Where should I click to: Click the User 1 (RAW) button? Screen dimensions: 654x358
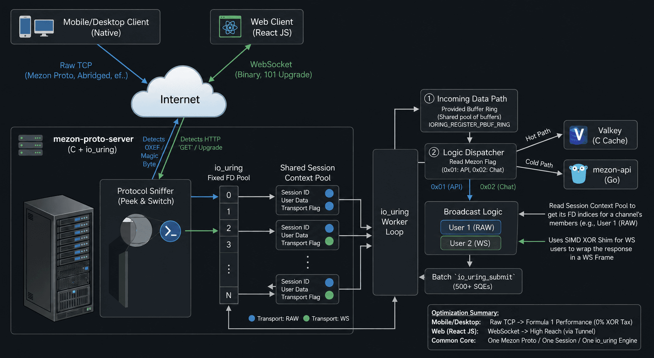point(471,227)
